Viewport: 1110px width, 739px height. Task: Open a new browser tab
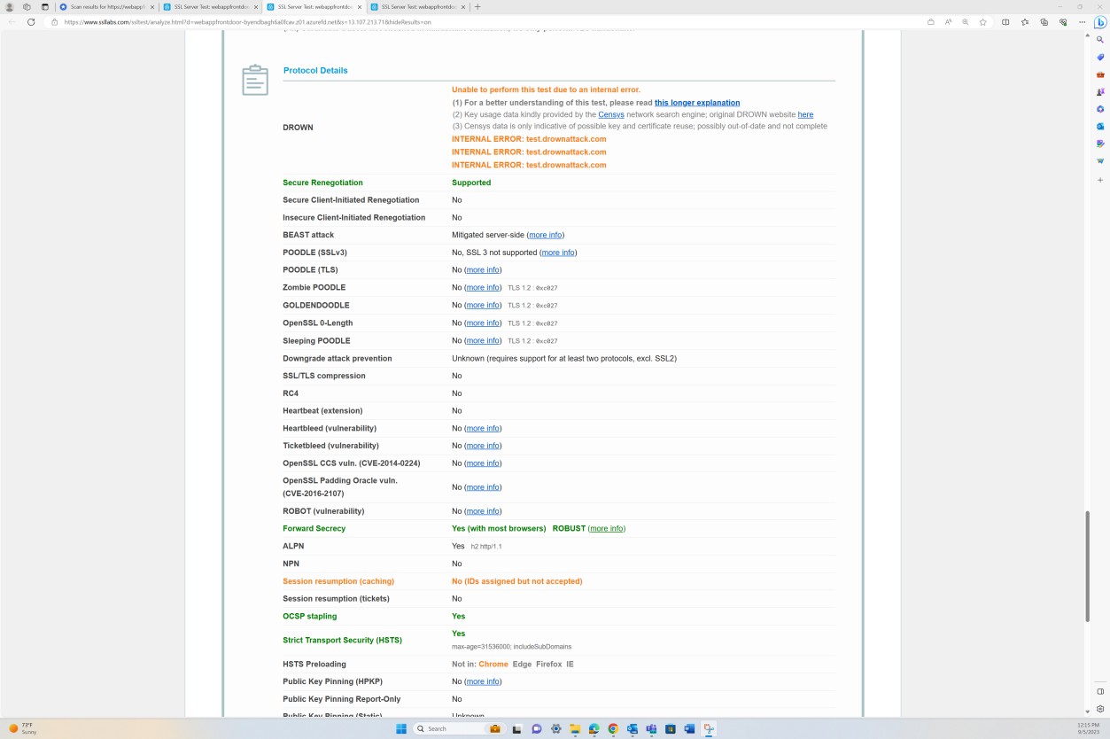(x=476, y=6)
